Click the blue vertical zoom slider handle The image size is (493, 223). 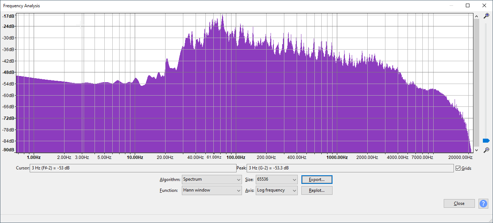486,140
